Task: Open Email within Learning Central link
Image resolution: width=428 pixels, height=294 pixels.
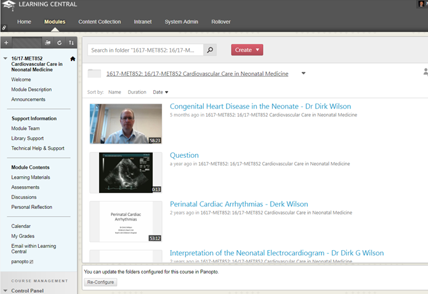Action: coord(34,248)
